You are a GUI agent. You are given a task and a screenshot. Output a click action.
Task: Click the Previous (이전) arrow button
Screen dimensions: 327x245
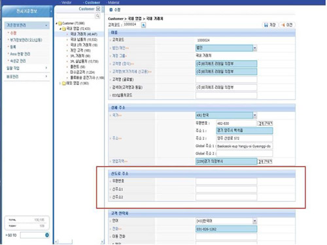287,25
